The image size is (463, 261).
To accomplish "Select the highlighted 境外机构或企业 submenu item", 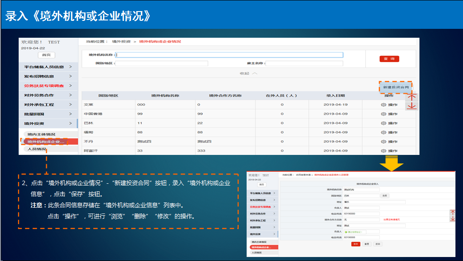I will coord(45,142).
